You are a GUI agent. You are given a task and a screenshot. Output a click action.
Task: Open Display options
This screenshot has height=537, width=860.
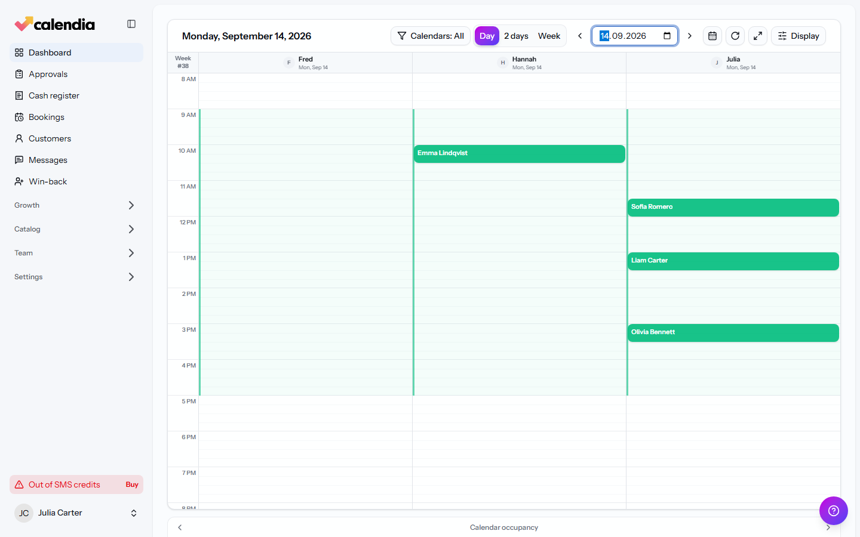[798, 36]
